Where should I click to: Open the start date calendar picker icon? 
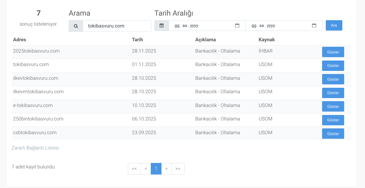pos(237,26)
